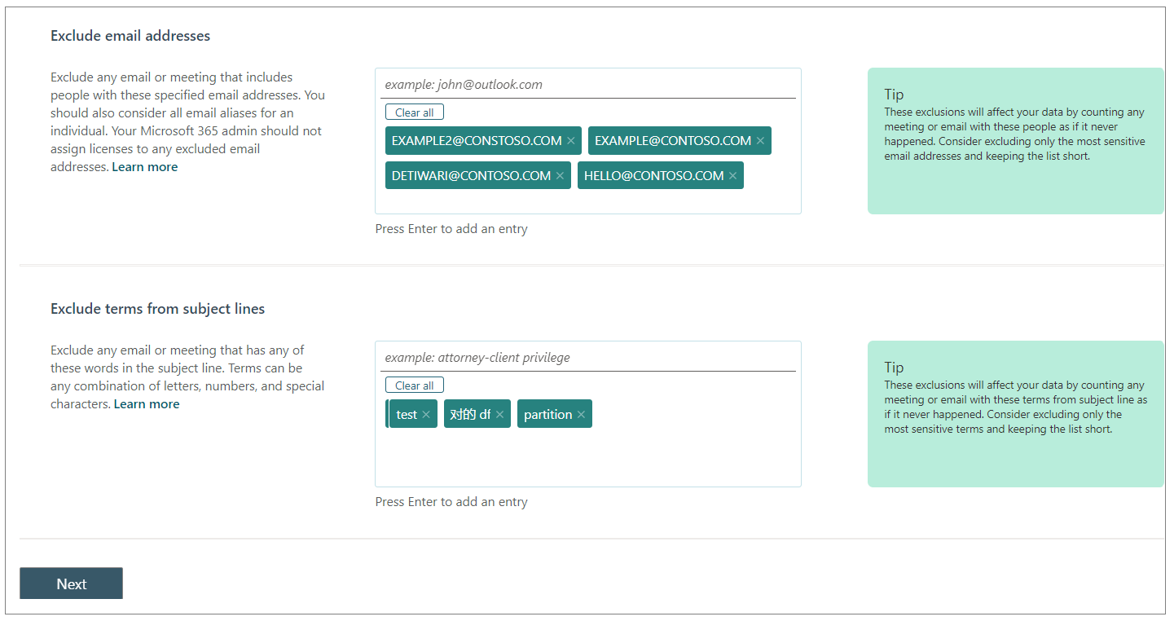The width and height of the screenshot is (1174, 621).
Task: Clear all excluded subject line terms
Action: pos(415,385)
